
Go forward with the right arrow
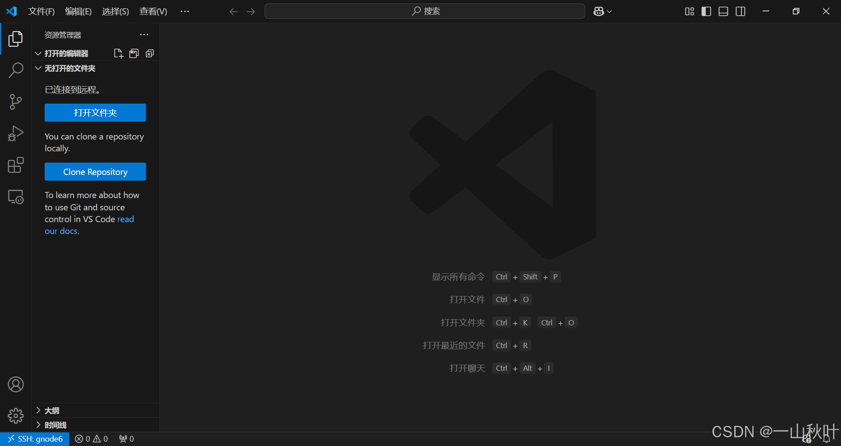[251, 11]
